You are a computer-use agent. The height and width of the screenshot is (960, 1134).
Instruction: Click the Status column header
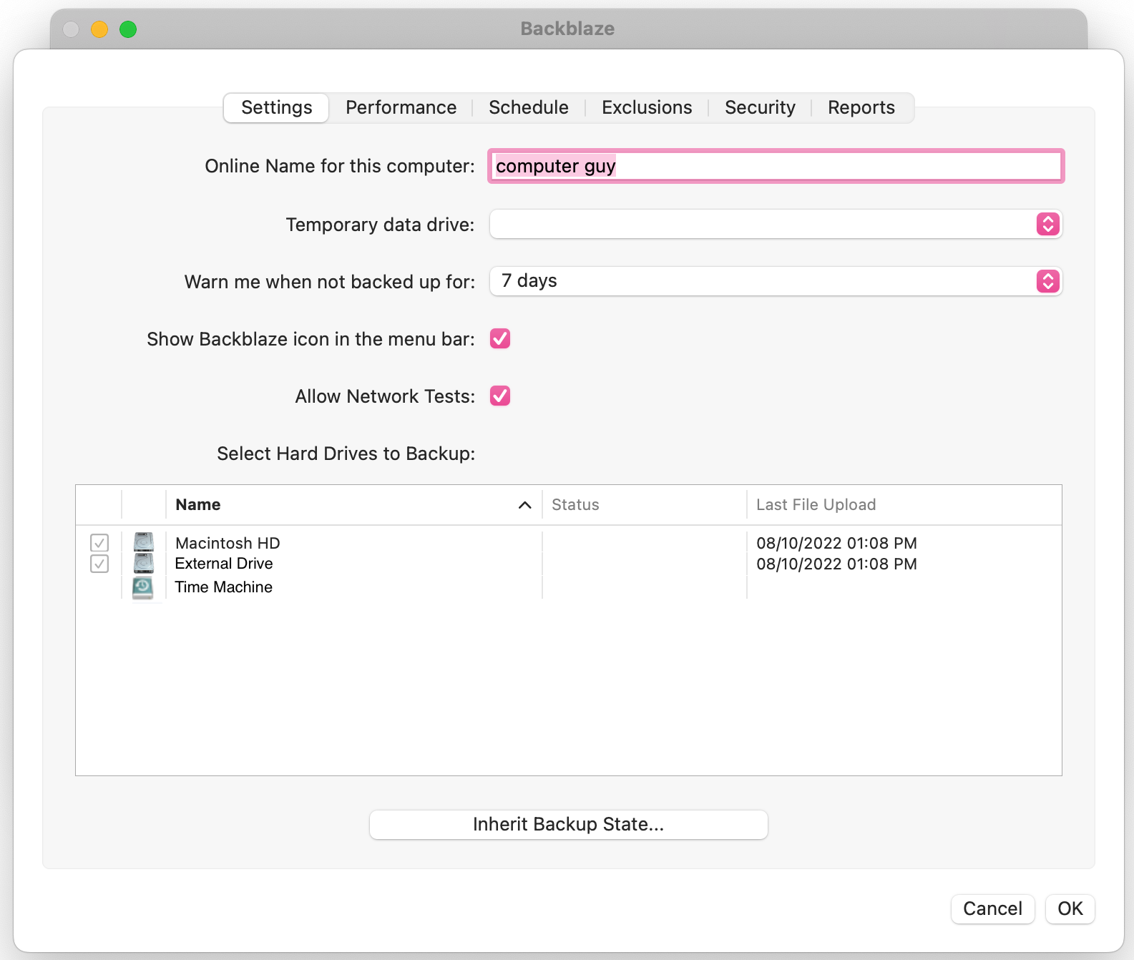pyautogui.click(x=575, y=505)
